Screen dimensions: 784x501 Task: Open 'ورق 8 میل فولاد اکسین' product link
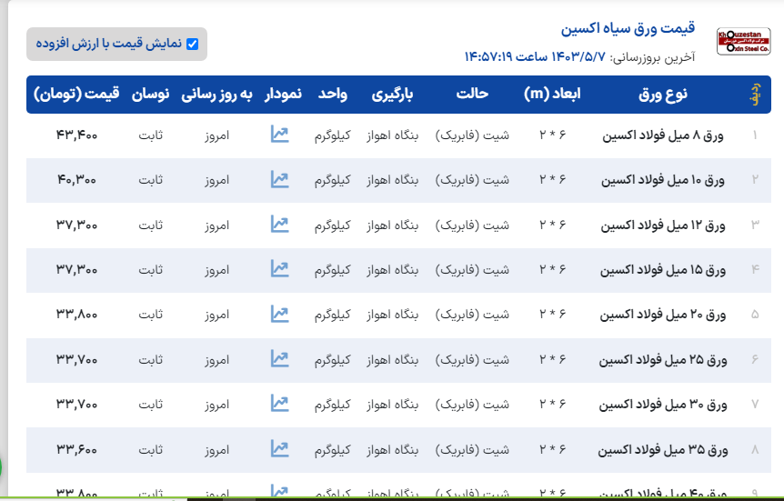point(664,135)
